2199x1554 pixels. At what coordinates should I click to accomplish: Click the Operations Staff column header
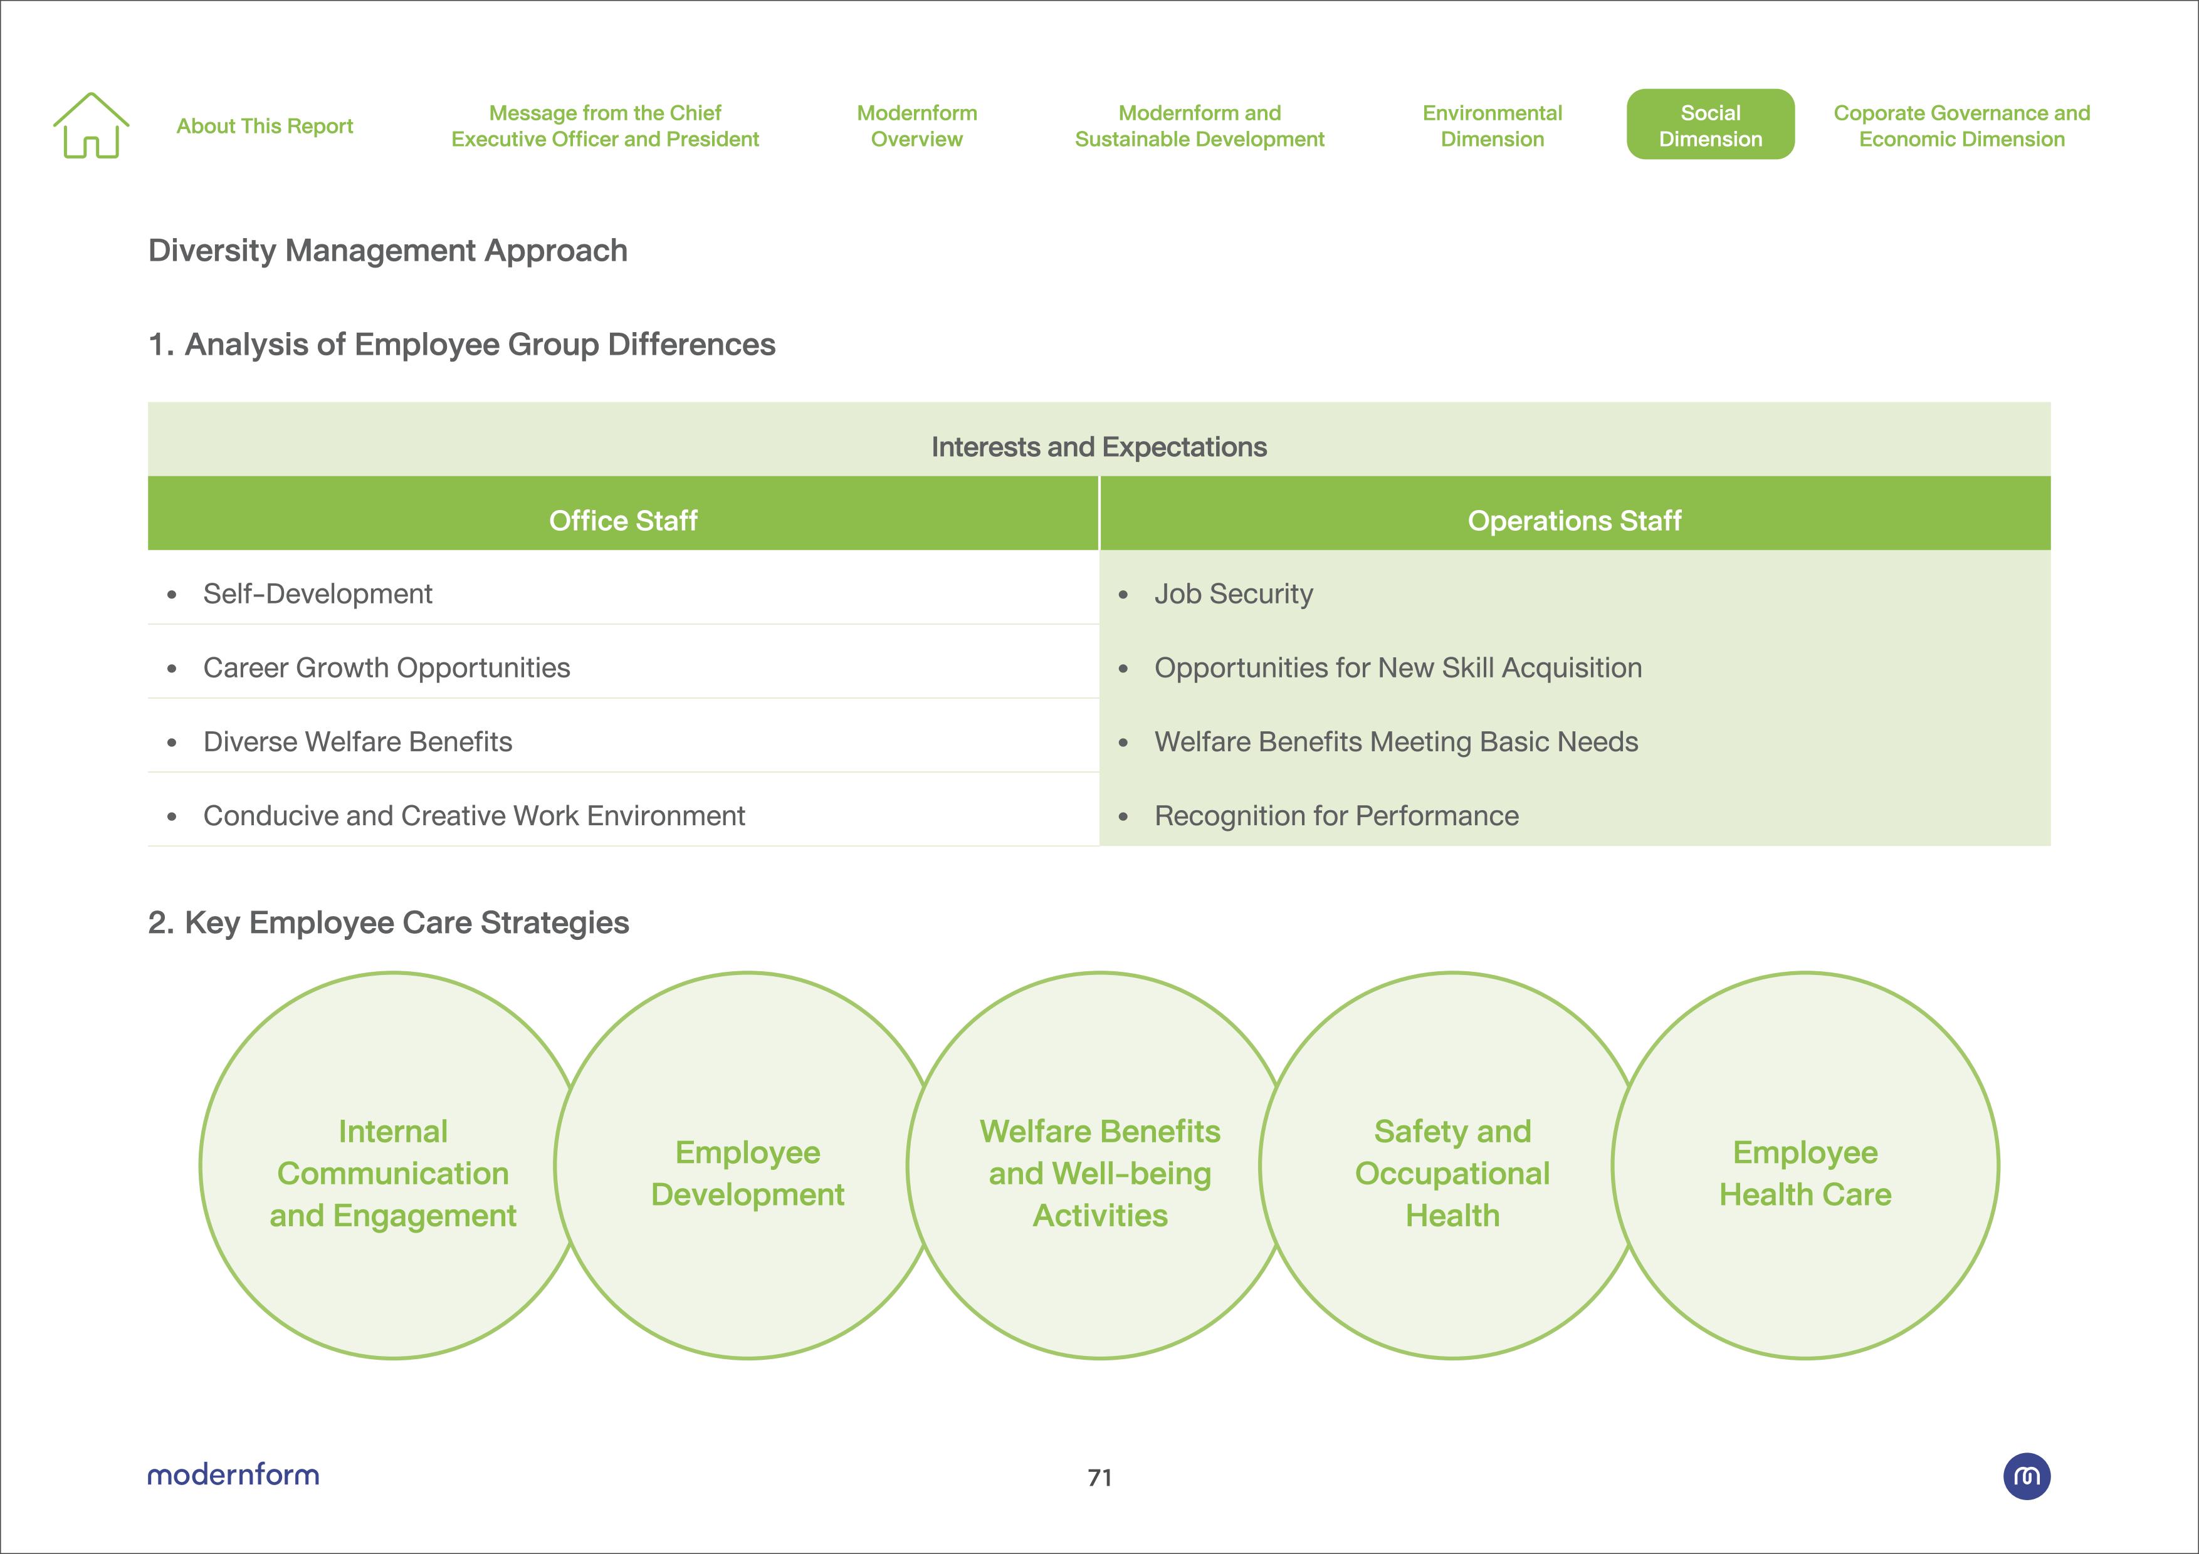pyautogui.click(x=1573, y=521)
